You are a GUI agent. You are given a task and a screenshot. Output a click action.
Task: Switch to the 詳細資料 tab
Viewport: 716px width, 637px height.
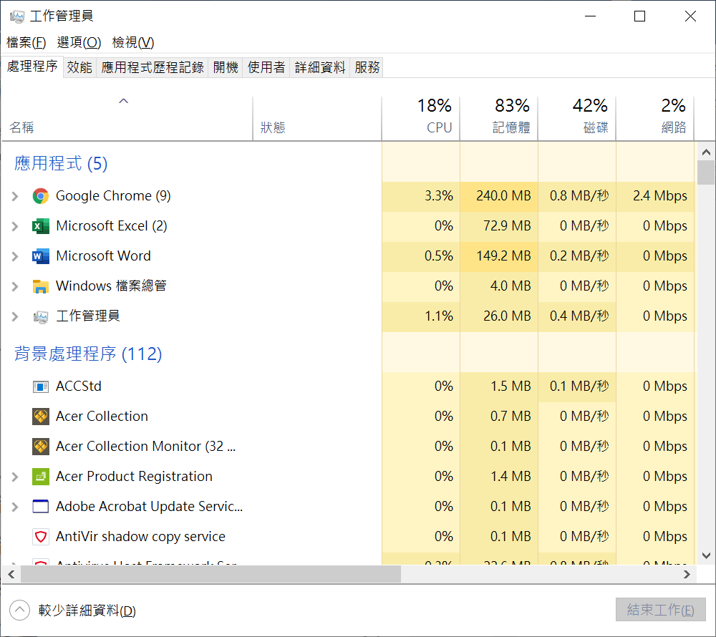[319, 67]
